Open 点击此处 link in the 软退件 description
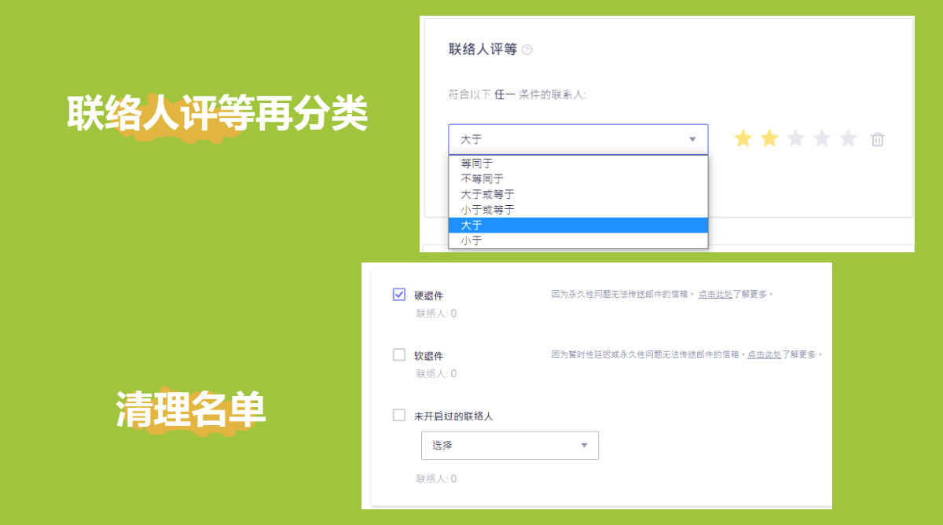Screen dimensions: 943x525 point(764,355)
